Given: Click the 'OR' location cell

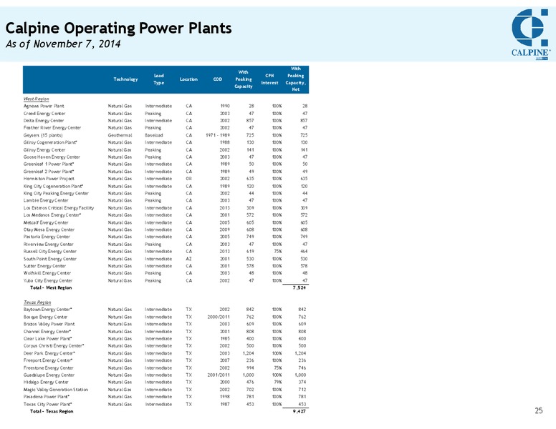Looking at the screenshot, I should pyautogui.click(x=188, y=179).
